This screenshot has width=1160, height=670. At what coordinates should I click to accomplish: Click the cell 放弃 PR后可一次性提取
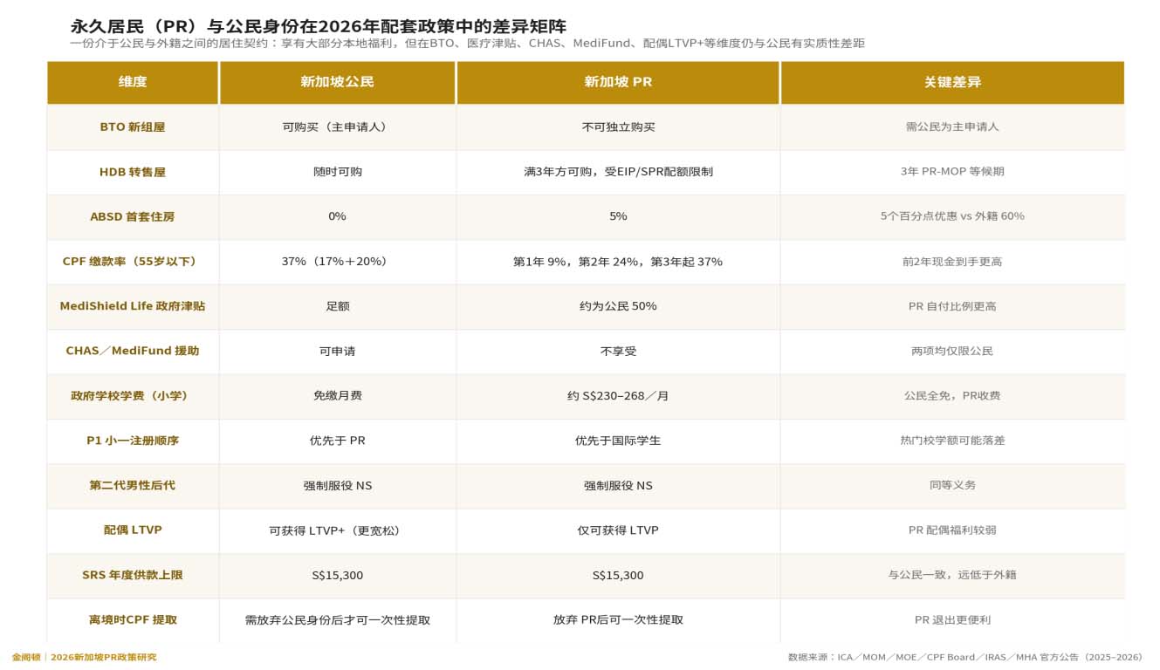click(618, 619)
